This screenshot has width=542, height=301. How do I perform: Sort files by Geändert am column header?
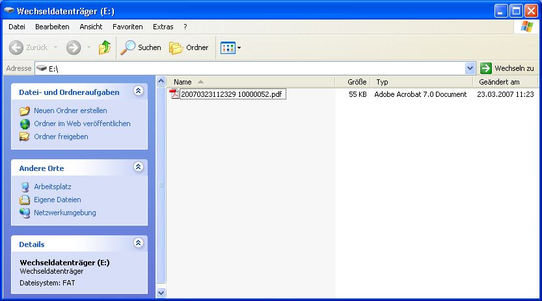pyautogui.click(x=505, y=82)
